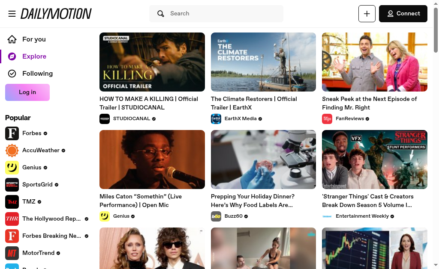Open the TMZ channel logo
The height and width of the screenshot is (269, 439).
tap(12, 202)
